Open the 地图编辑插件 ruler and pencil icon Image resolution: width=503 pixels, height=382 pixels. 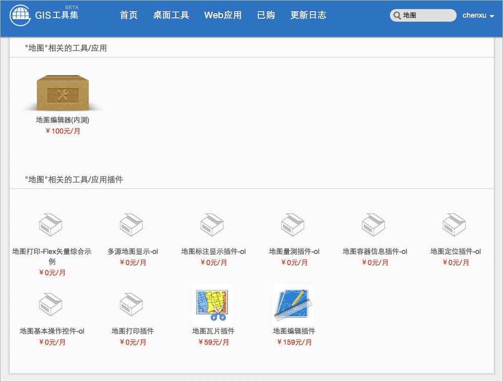tap(293, 305)
